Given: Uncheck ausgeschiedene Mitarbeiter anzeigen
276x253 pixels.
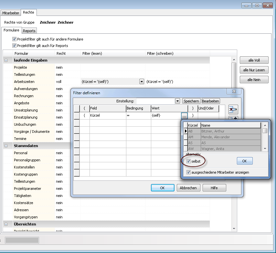Looking at the screenshot, I should point(189,172).
